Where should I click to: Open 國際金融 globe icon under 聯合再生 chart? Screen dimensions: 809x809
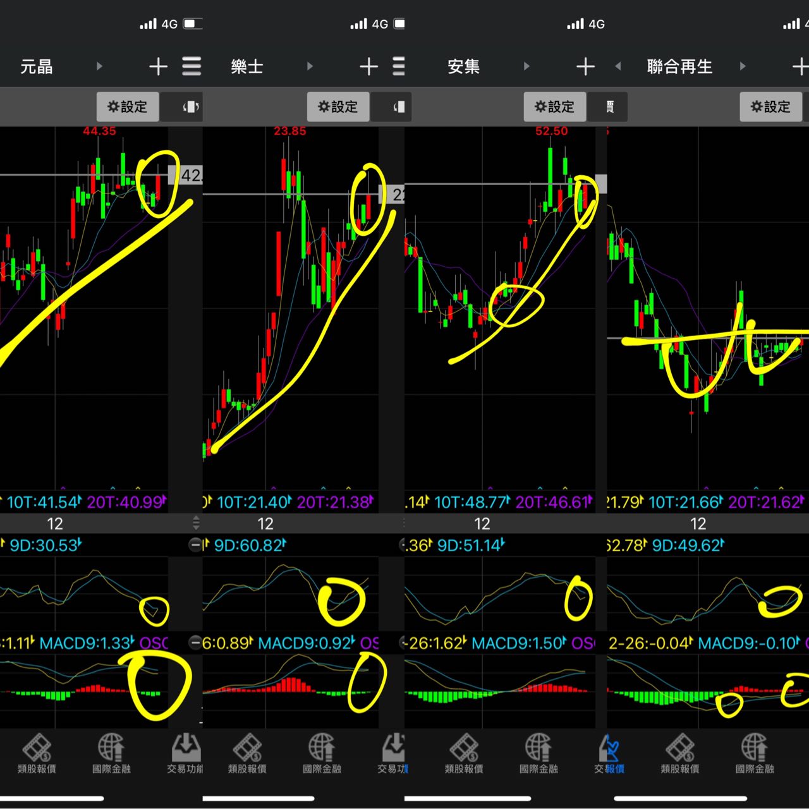point(755,752)
